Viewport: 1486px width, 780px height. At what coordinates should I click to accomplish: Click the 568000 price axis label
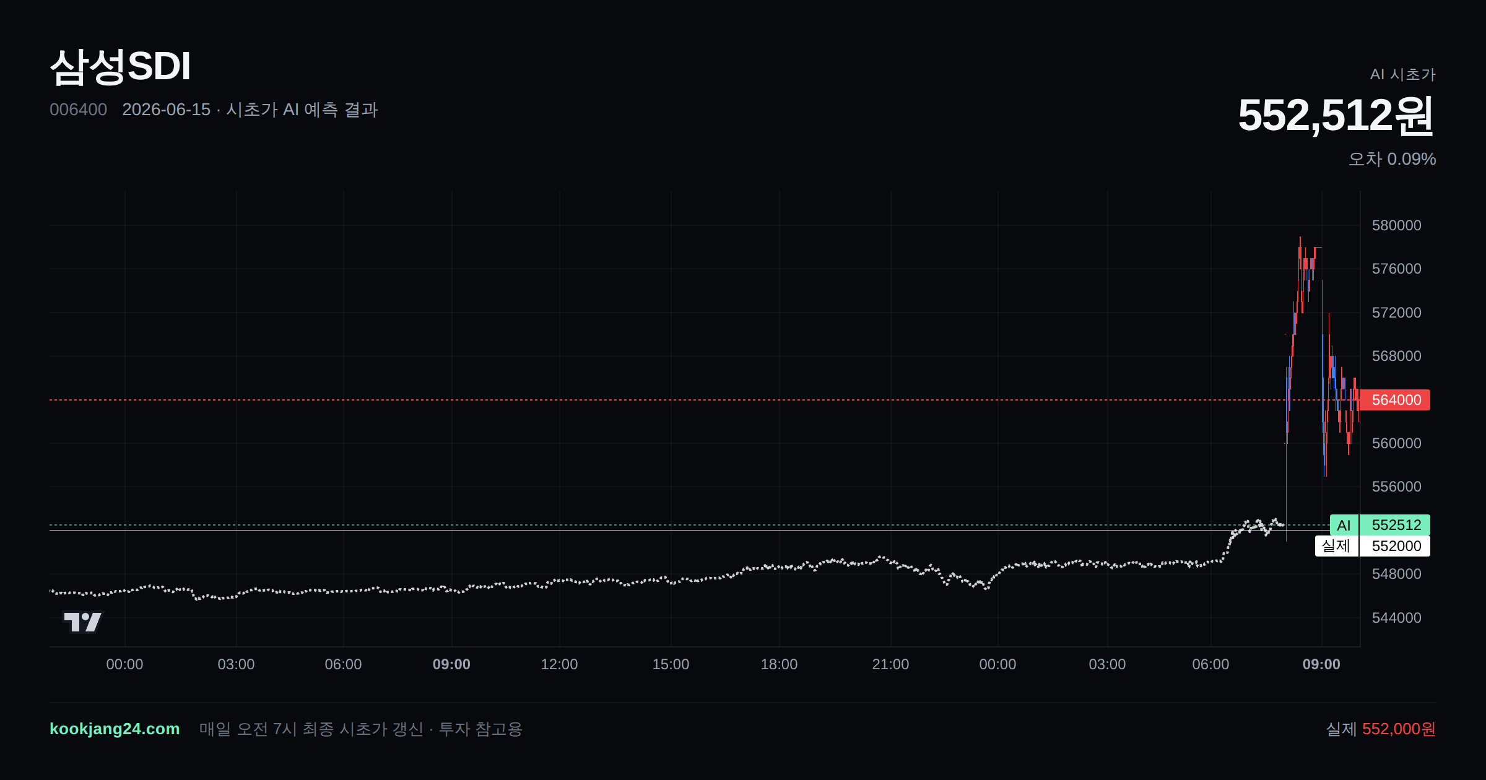pyautogui.click(x=1396, y=356)
